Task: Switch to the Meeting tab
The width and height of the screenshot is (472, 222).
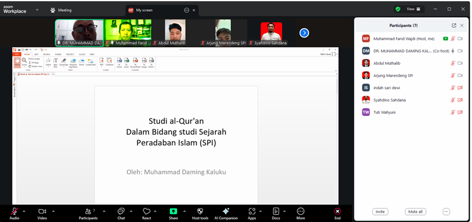Action: pos(61,10)
